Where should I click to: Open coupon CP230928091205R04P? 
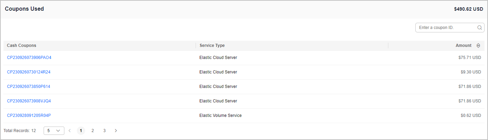(29, 116)
